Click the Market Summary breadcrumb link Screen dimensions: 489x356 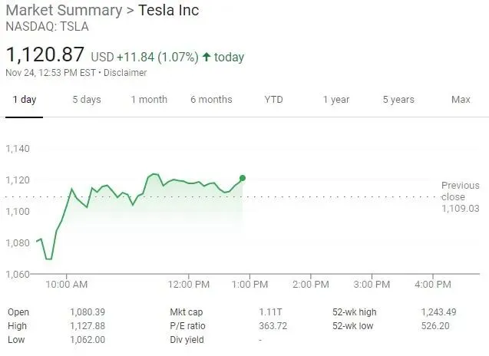(64, 10)
